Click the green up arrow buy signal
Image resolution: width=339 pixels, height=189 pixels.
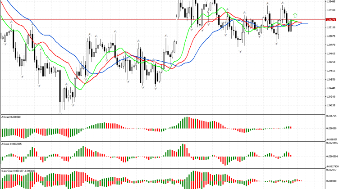pos(295,15)
